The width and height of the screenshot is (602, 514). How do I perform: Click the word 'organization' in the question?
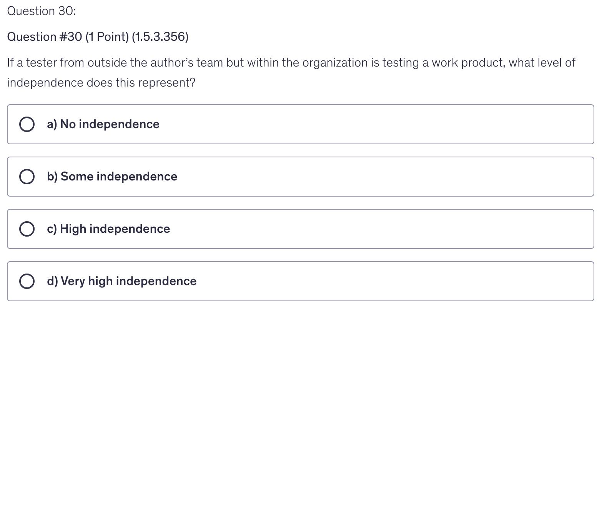[x=335, y=63]
